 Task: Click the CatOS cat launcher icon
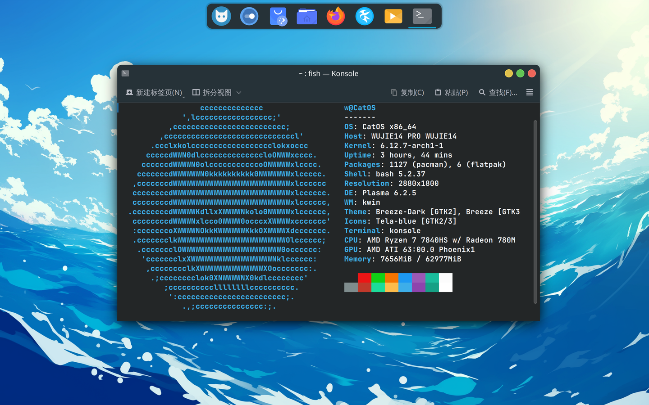221,16
